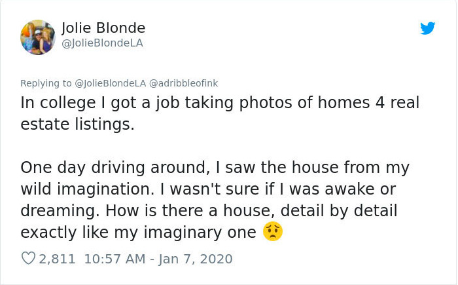Click the 'Replying to' label
458x285 pixels.
[46, 83]
